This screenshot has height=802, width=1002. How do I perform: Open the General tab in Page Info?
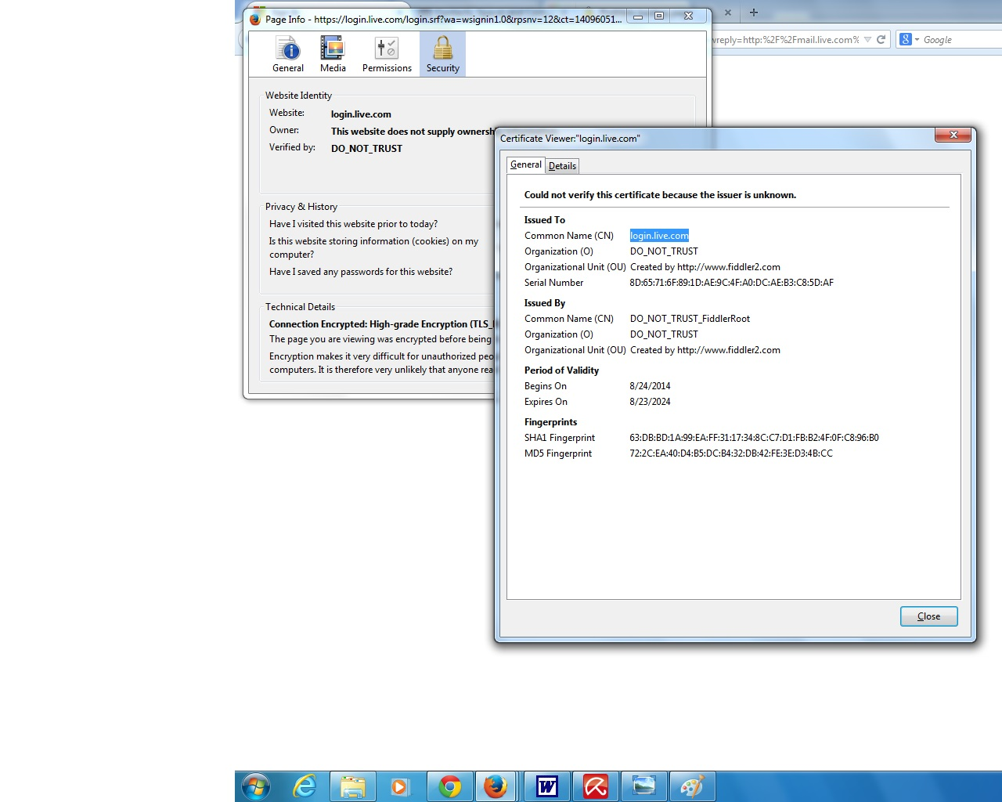(x=288, y=54)
